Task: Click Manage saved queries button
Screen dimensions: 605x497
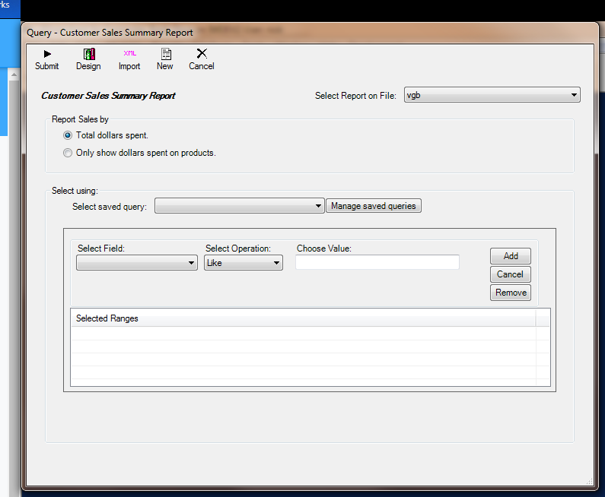Action: (x=374, y=206)
